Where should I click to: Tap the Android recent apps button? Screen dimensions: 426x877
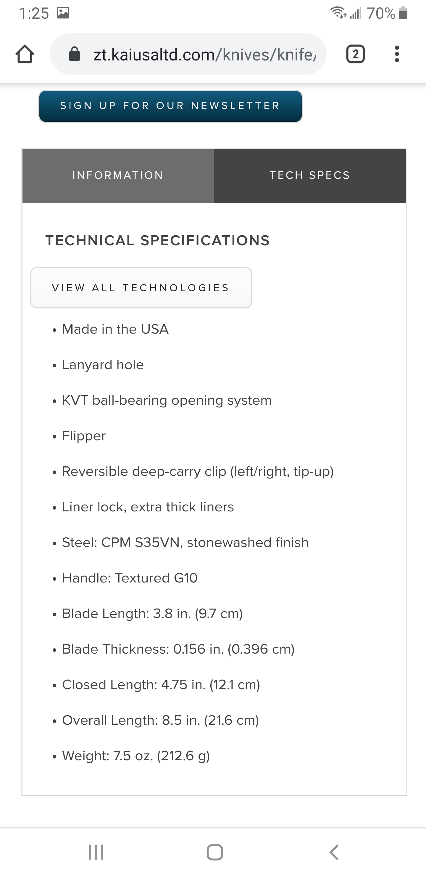click(96, 852)
